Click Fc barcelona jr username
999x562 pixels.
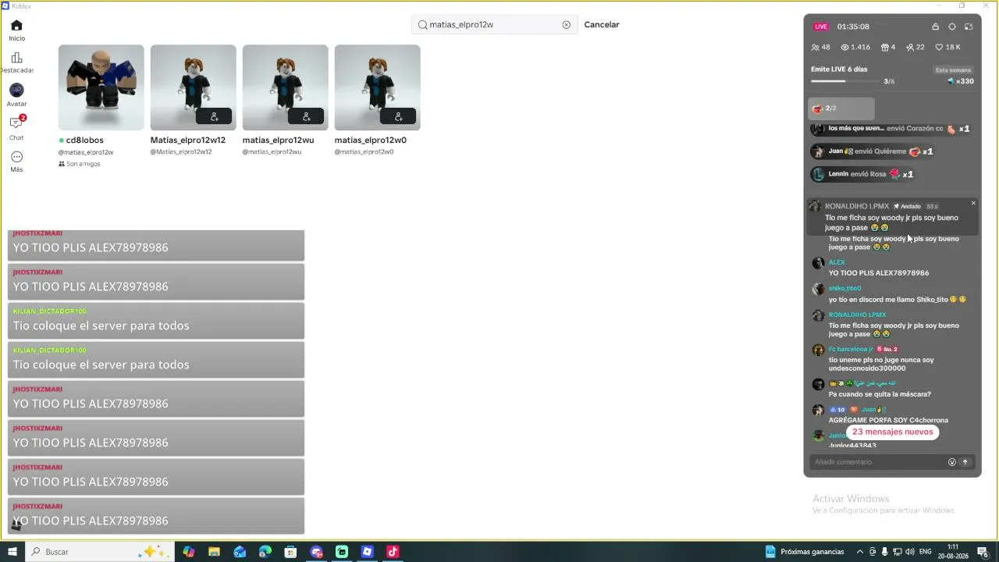tap(851, 349)
